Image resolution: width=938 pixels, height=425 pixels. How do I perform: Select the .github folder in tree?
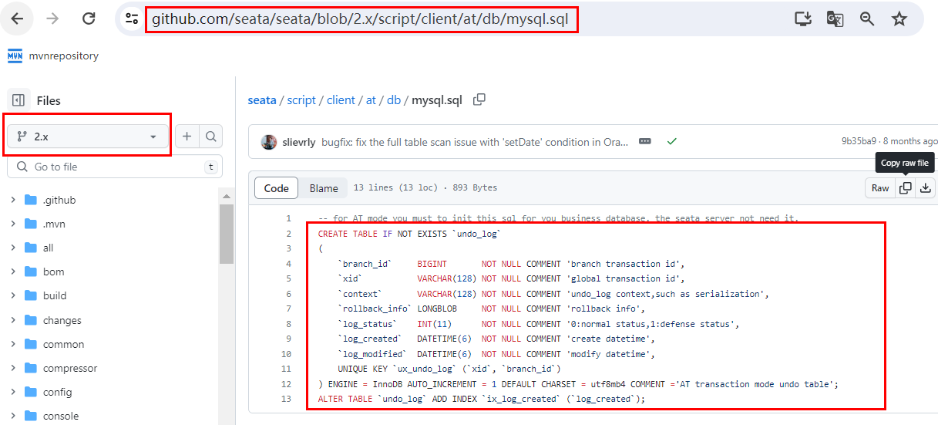(59, 200)
